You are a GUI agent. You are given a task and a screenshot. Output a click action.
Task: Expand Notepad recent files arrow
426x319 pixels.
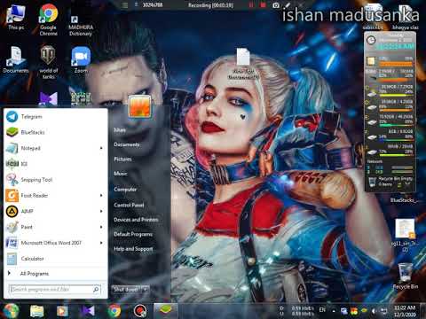click(101, 148)
